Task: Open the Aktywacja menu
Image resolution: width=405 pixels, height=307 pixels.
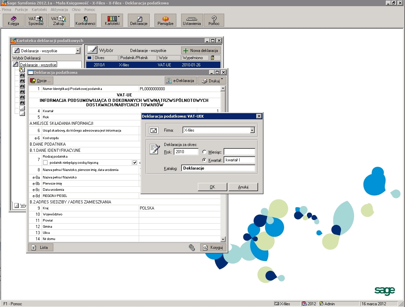Action: [59, 10]
